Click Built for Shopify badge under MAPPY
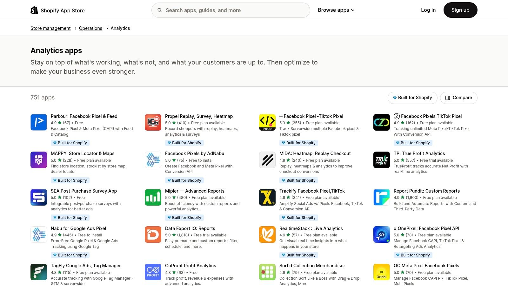The width and height of the screenshot is (508, 286). point(70,180)
